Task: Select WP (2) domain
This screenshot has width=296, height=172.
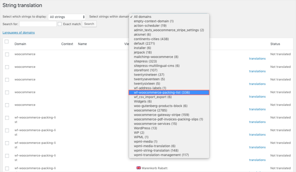Action: pos(169,133)
